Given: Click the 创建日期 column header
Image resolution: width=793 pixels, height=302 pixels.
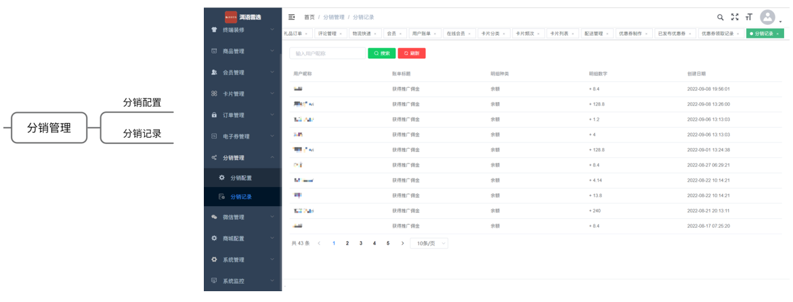Looking at the screenshot, I should (x=696, y=74).
